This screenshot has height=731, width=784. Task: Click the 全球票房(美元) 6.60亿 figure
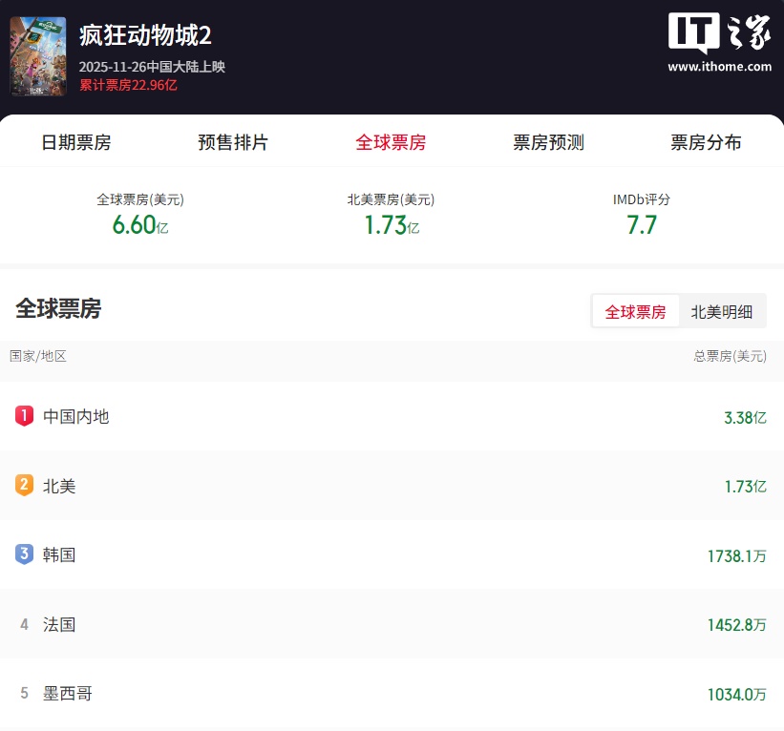click(139, 225)
